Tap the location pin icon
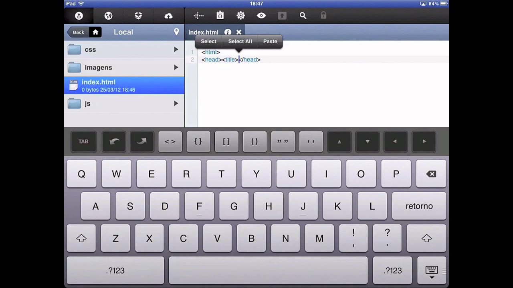This screenshot has height=288, width=513. coord(176,32)
